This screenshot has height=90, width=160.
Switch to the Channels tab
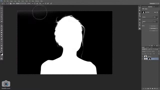pos(147,47)
